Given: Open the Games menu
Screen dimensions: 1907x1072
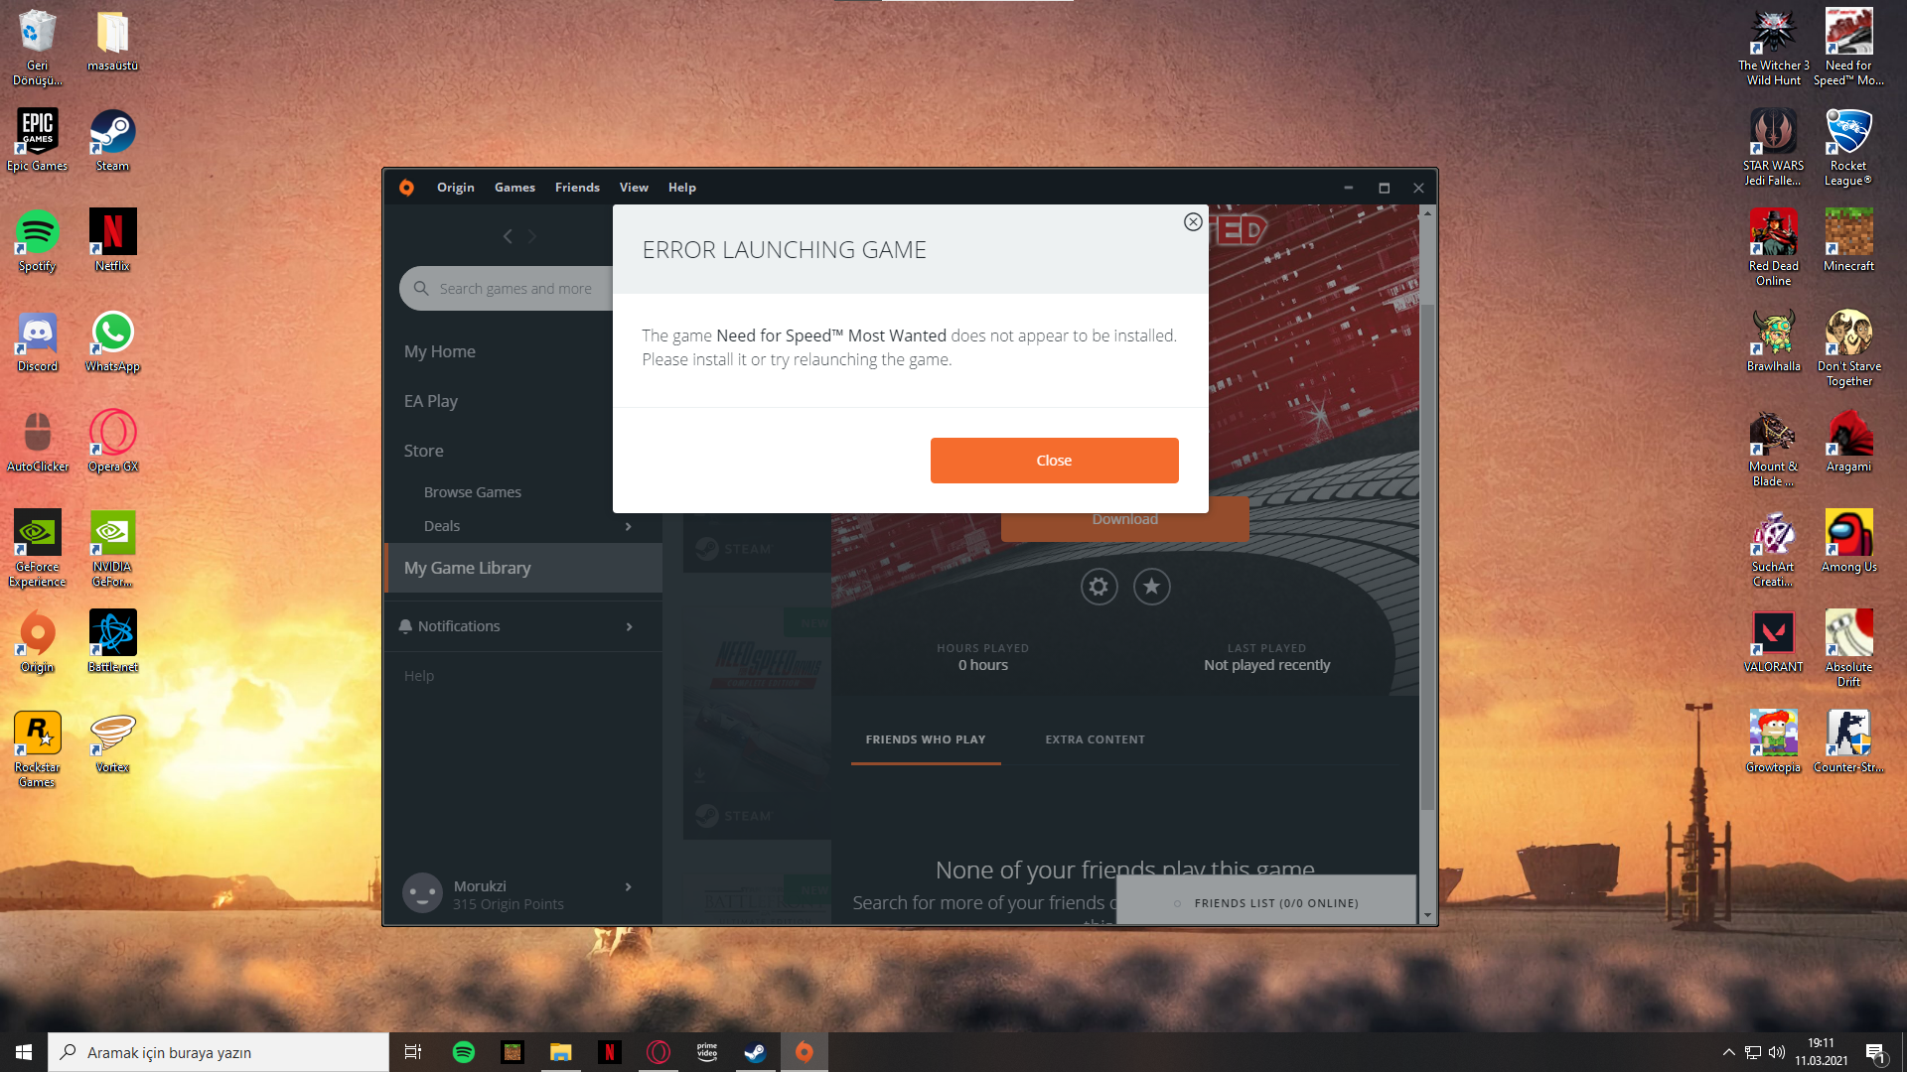Looking at the screenshot, I should [514, 188].
